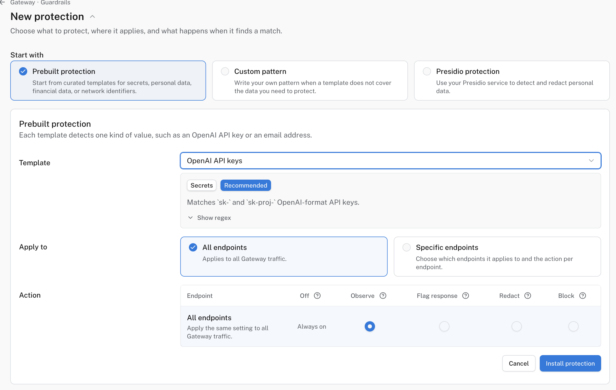Click the Matches sk- description text
This screenshot has height=390, width=616.
coord(273,202)
